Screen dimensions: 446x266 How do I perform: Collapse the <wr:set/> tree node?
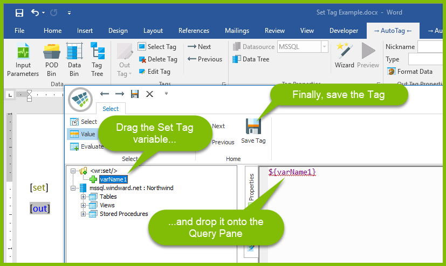click(x=73, y=171)
